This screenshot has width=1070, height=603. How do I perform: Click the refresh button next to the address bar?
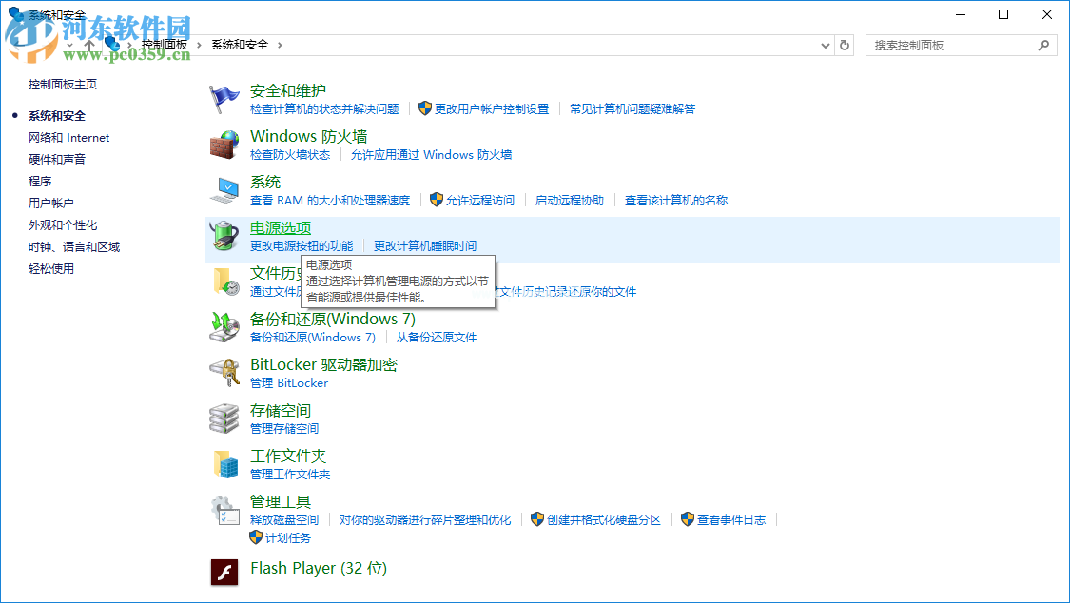click(x=845, y=45)
